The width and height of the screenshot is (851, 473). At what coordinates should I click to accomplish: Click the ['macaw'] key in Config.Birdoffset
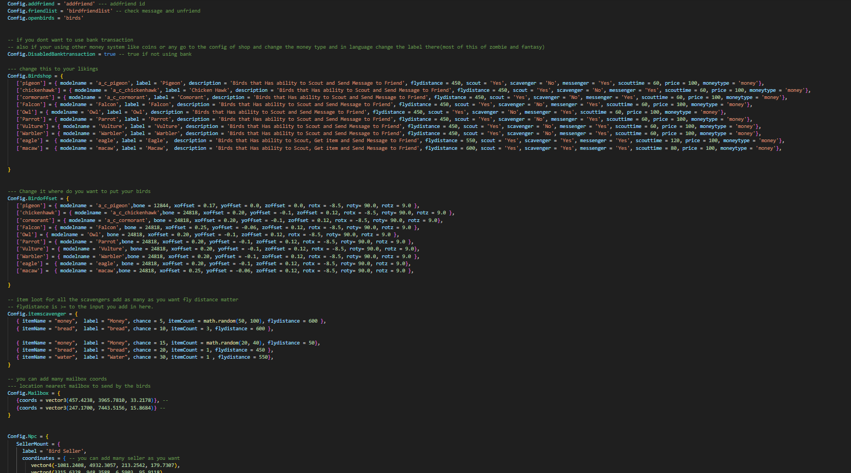pos(29,271)
